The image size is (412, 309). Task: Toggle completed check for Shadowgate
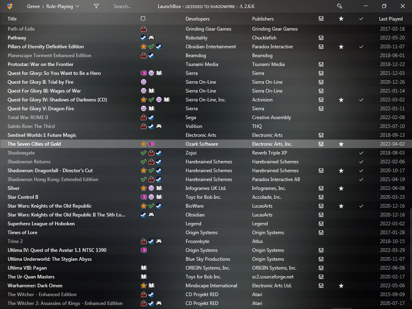[x=361, y=152]
